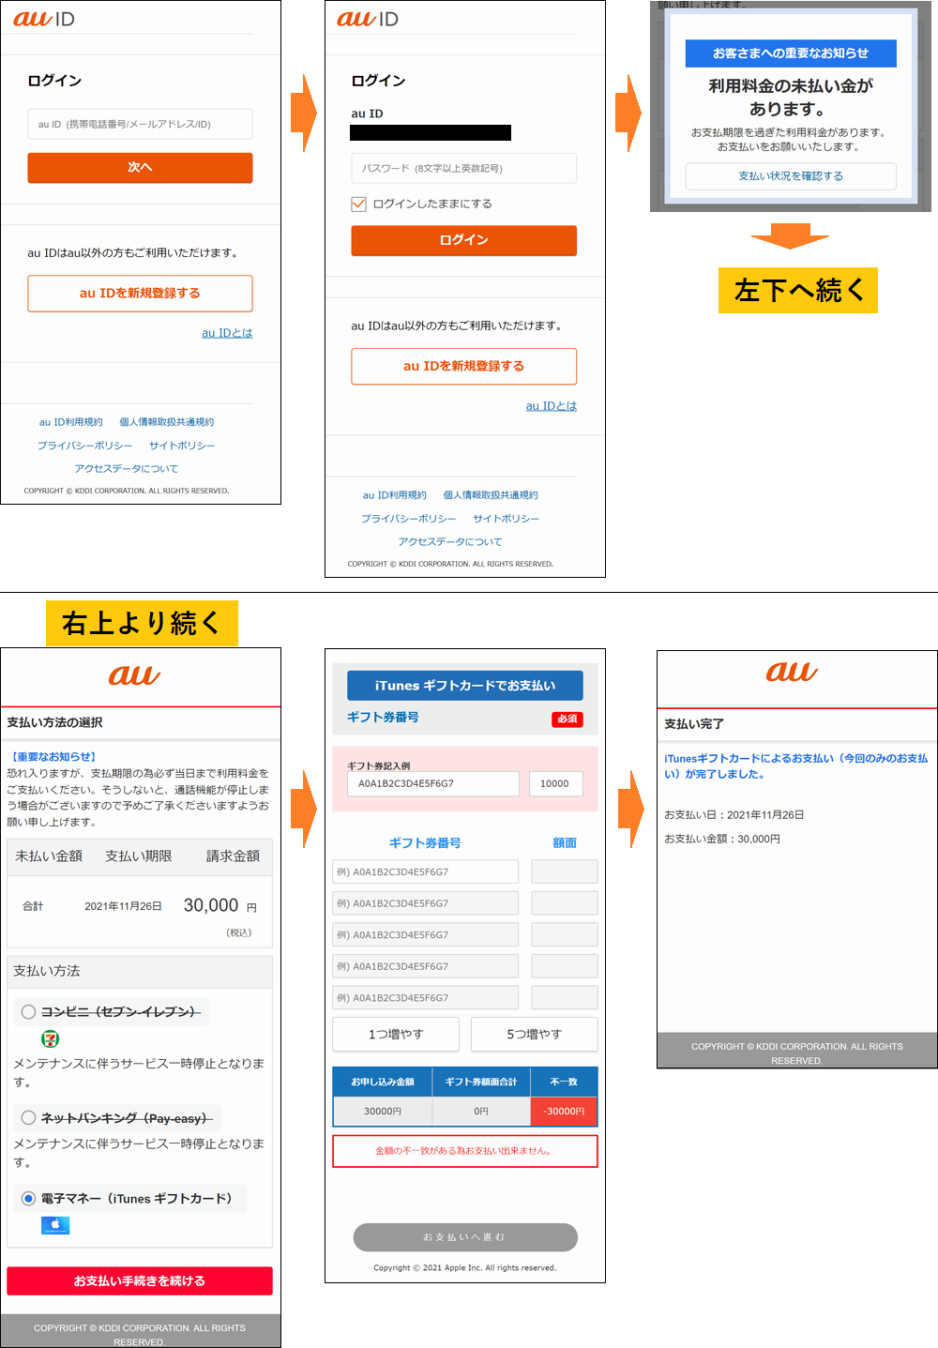Click the 5つ増やす button
This screenshot has height=1348, width=938.
pyautogui.click(x=534, y=1034)
